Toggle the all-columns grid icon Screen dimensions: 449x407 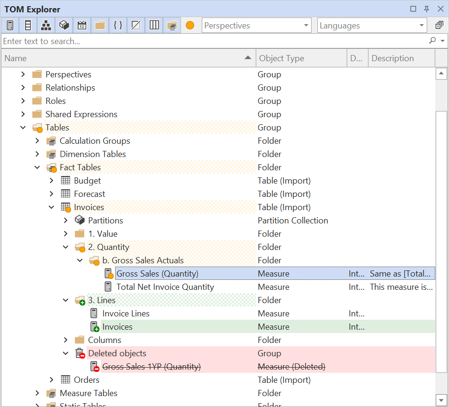coord(154,25)
